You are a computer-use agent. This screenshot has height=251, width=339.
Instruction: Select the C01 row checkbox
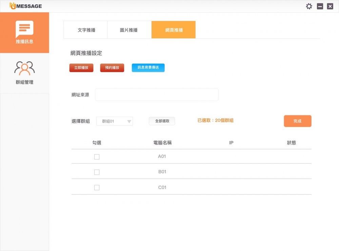tap(97, 188)
